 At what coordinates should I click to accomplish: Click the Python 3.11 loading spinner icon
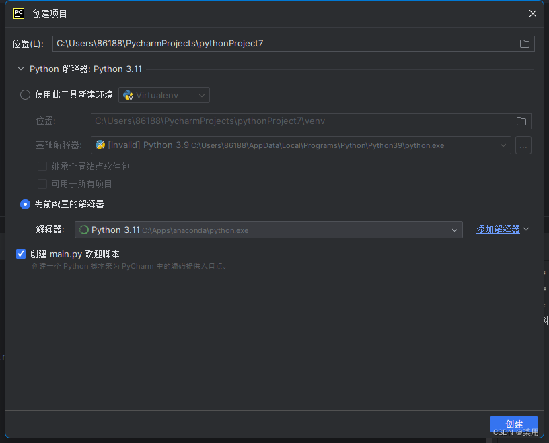84,230
